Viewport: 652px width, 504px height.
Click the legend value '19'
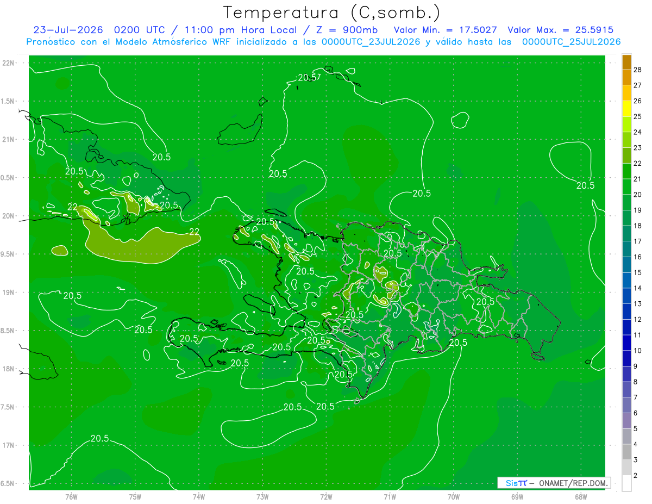click(x=637, y=210)
